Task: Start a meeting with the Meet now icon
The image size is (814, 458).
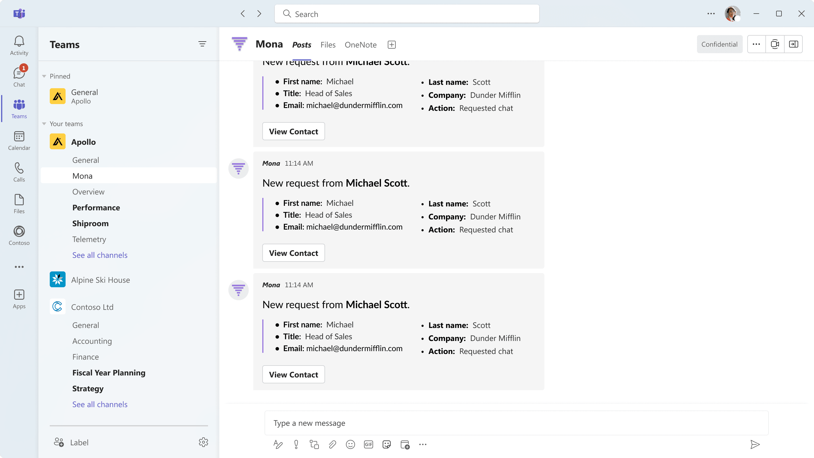Action: [775, 44]
